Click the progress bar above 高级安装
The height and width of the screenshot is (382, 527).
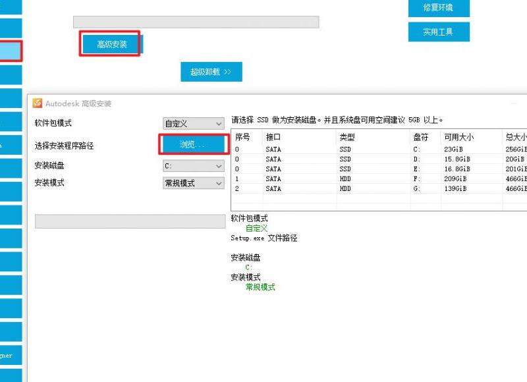coord(196,22)
